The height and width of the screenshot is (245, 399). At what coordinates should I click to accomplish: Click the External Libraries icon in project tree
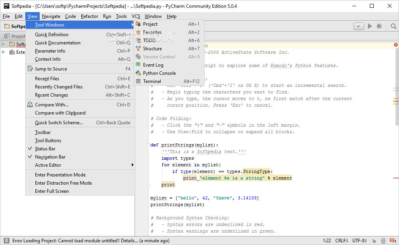click(x=12, y=52)
